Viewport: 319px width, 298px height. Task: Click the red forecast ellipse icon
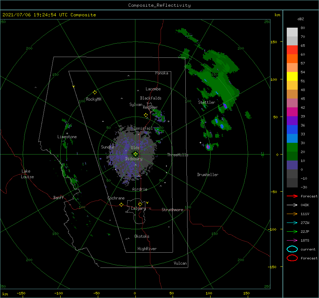pos(292,258)
